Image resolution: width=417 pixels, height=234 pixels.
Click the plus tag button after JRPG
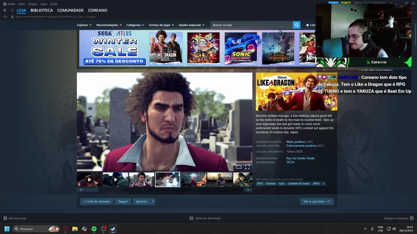pos(324,184)
